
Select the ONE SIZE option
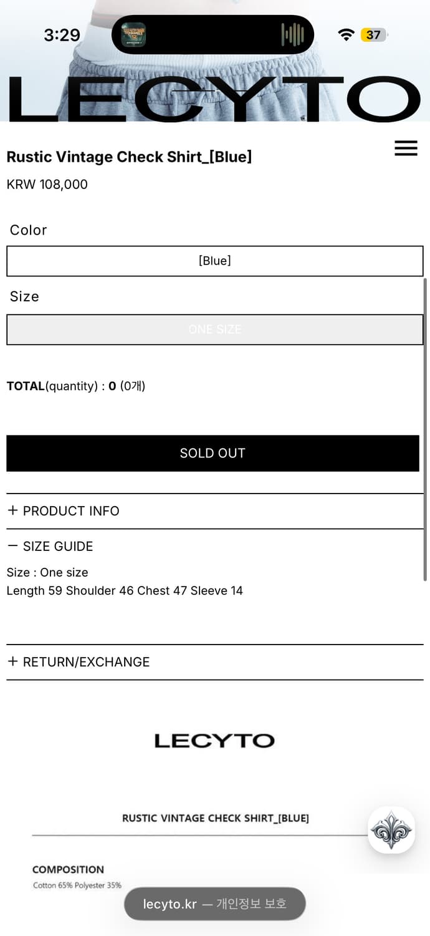coord(215,329)
